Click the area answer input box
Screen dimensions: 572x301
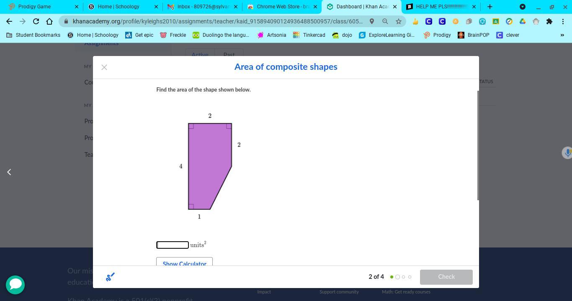click(x=173, y=245)
